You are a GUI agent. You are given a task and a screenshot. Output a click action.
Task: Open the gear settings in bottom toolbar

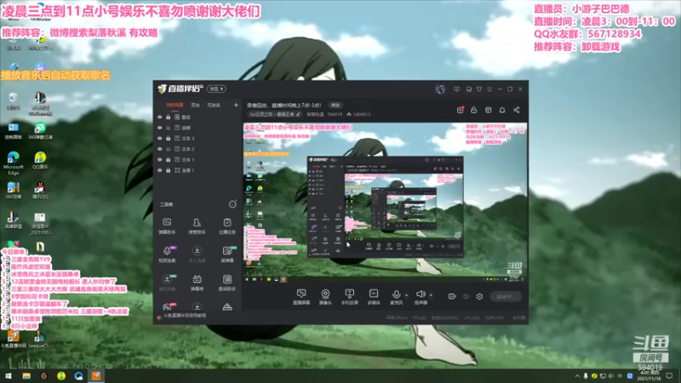coord(479,296)
